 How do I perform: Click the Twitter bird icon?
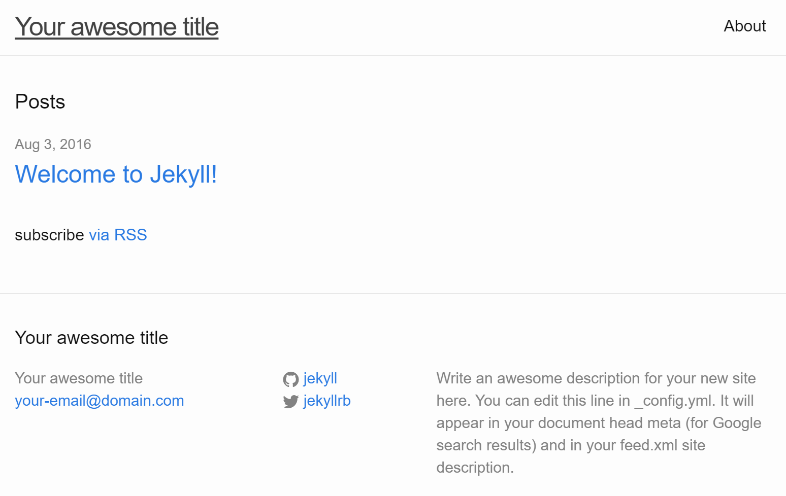[x=290, y=402]
